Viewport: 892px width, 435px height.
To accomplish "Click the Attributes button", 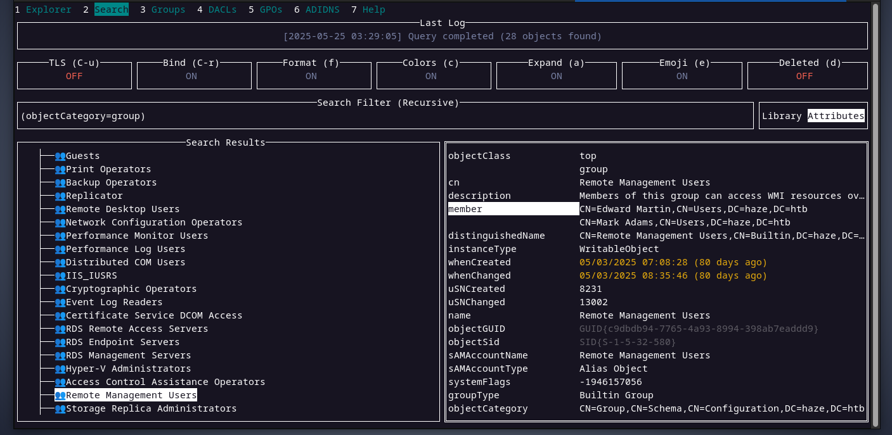I will point(836,116).
